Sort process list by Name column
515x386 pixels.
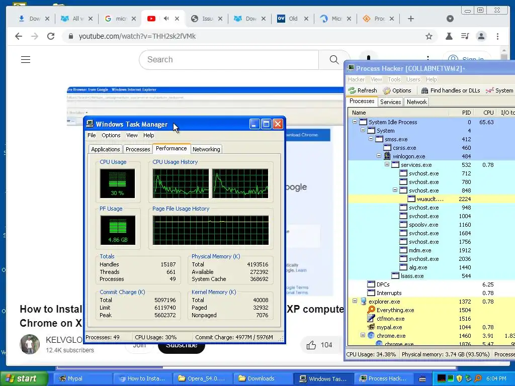pyautogui.click(x=398, y=113)
